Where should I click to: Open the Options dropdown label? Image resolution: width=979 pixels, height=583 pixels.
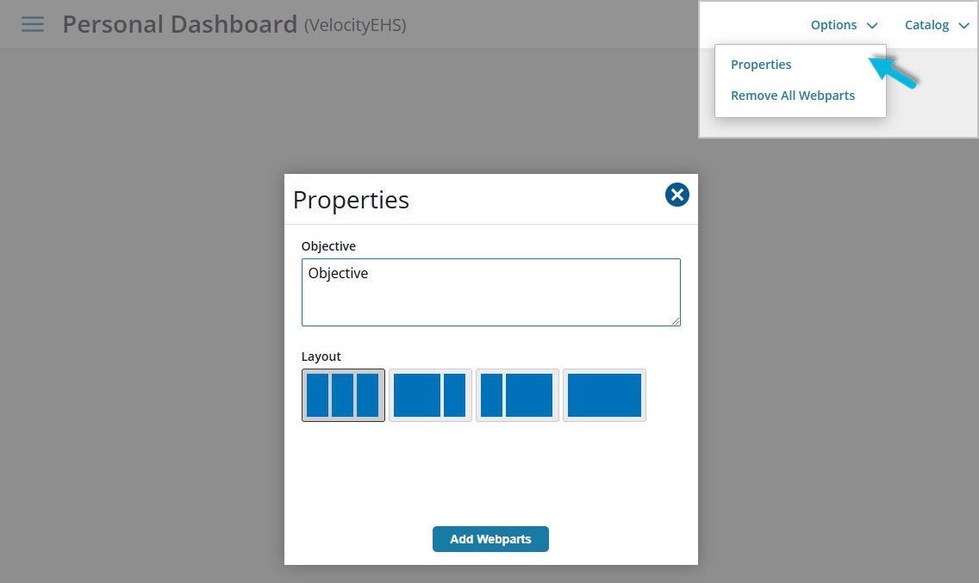833,25
